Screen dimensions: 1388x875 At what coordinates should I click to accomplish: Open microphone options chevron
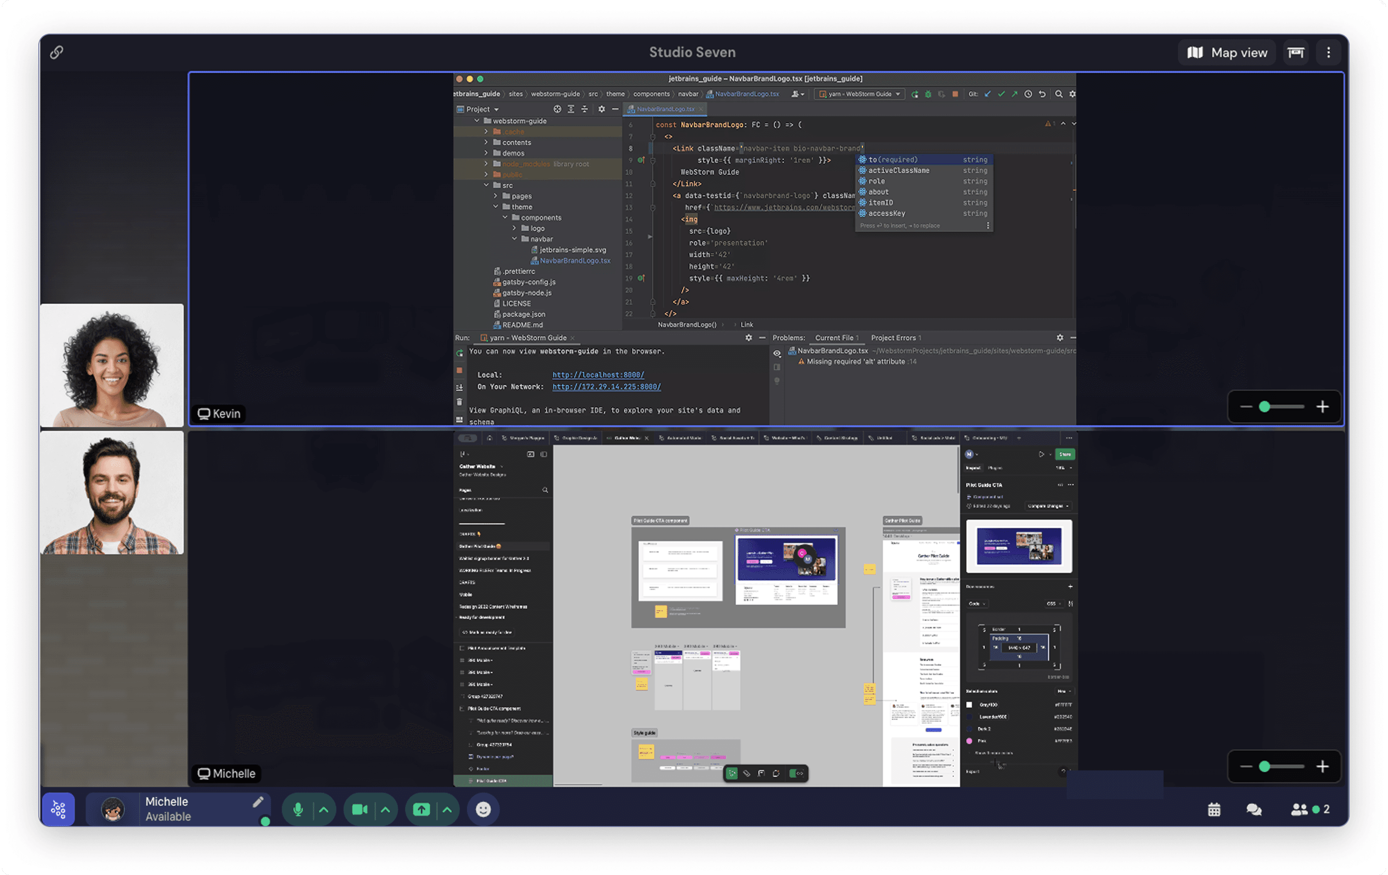[x=324, y=809]
